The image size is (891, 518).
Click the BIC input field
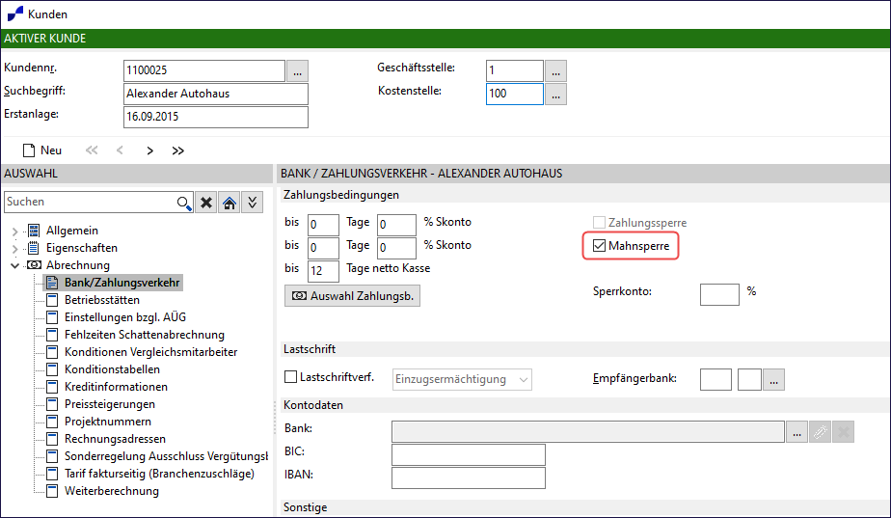469,455
